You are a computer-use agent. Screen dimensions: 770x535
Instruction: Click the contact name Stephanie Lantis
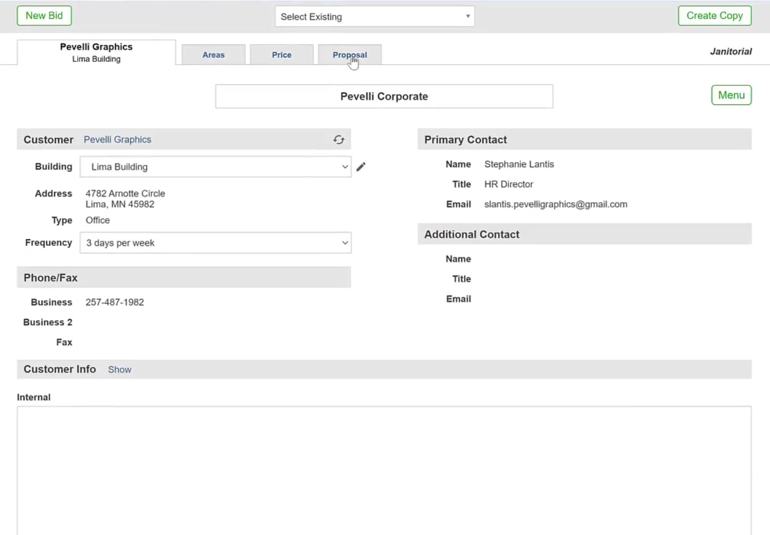coord(519,164)
